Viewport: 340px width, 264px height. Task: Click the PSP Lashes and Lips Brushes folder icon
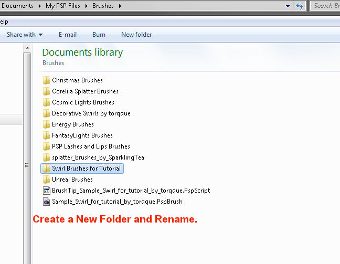point(46,146)
